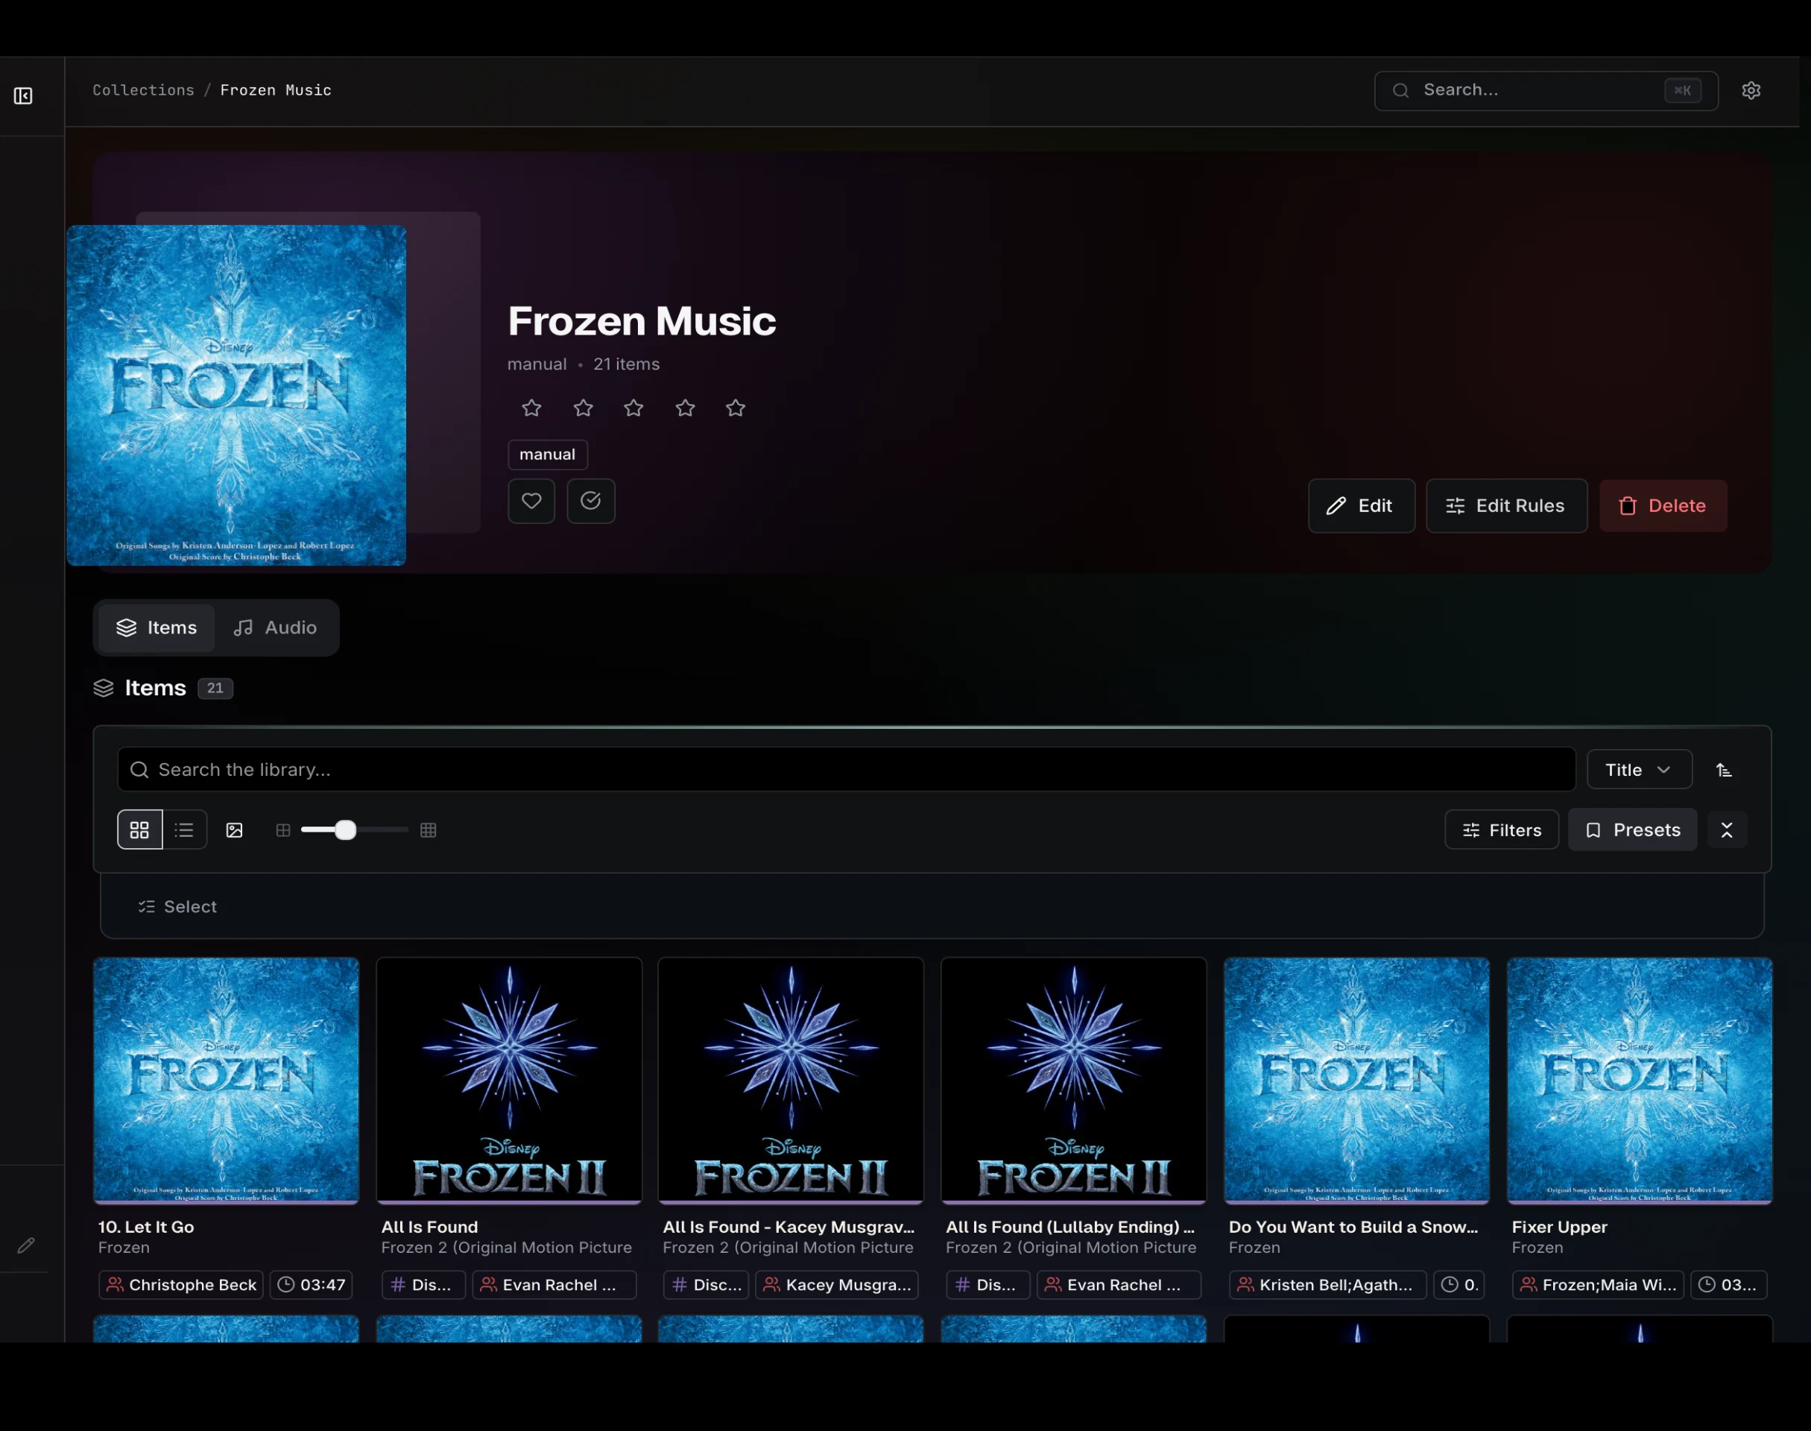Click the Frozen Music breadcrumb
The height and width of the screenshot is (1431, 1811).
276,90
